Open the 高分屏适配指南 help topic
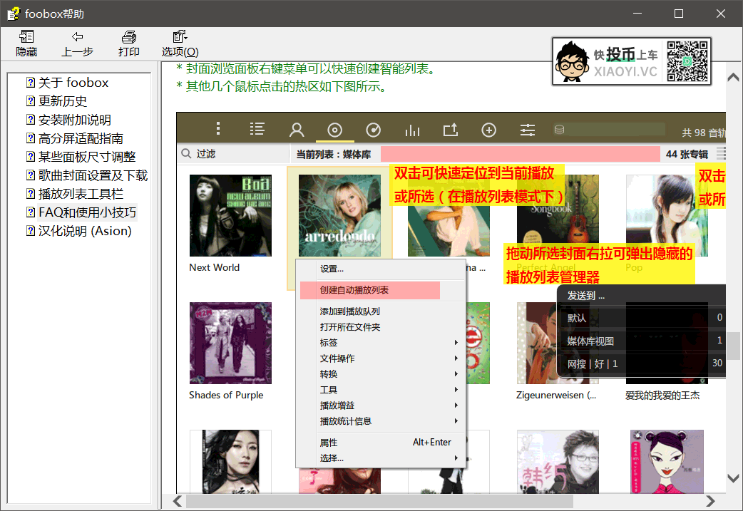This screenshot has height=511, width=743. pyautogui.click(x=75, y=138)
